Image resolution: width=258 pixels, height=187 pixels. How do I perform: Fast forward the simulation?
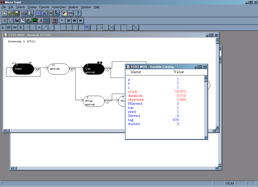[81, 21]
